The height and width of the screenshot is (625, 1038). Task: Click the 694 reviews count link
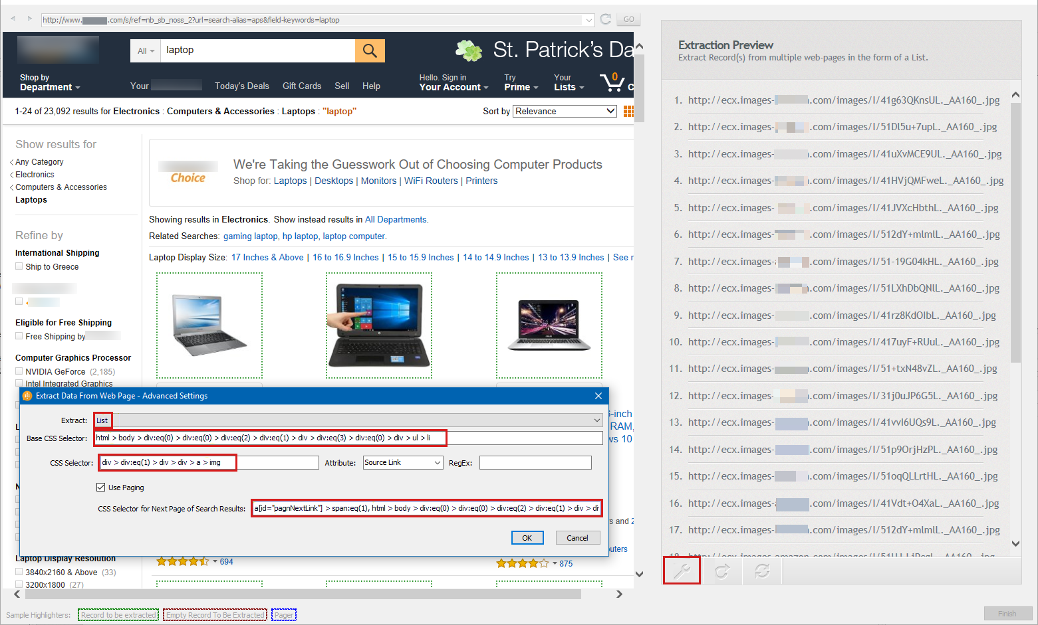227,562
